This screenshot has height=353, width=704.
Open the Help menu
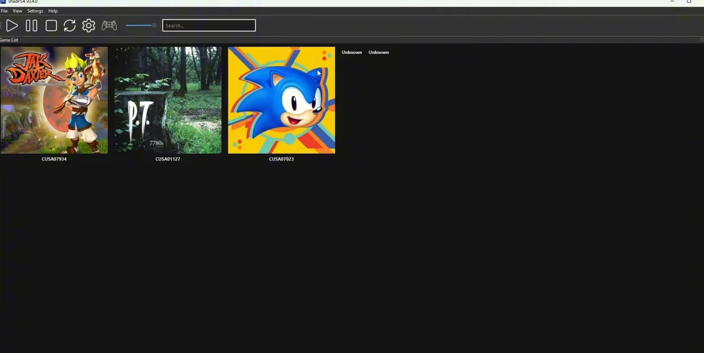pos(53,11)
